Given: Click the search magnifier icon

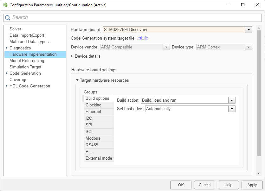Looking at the screenshot, I should coord(8,17).
